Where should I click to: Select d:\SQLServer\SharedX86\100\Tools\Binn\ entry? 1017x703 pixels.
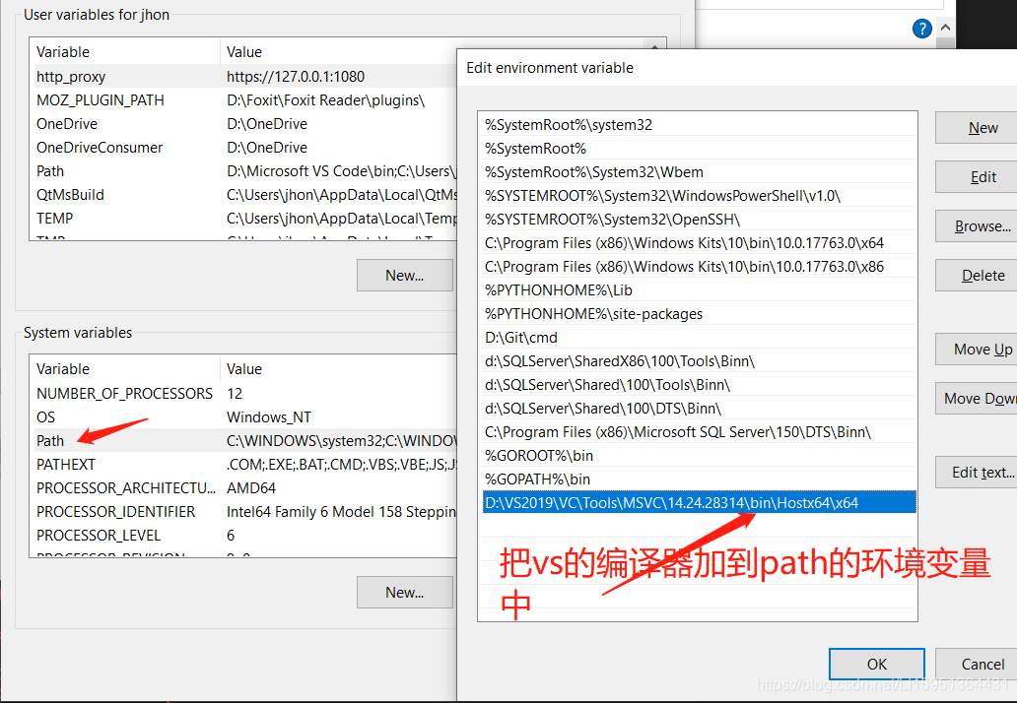(x=699, y=361)
